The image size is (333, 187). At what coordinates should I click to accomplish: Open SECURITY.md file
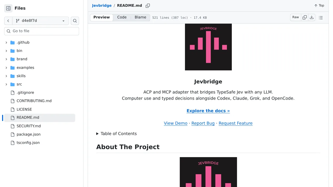coord(29,126)
